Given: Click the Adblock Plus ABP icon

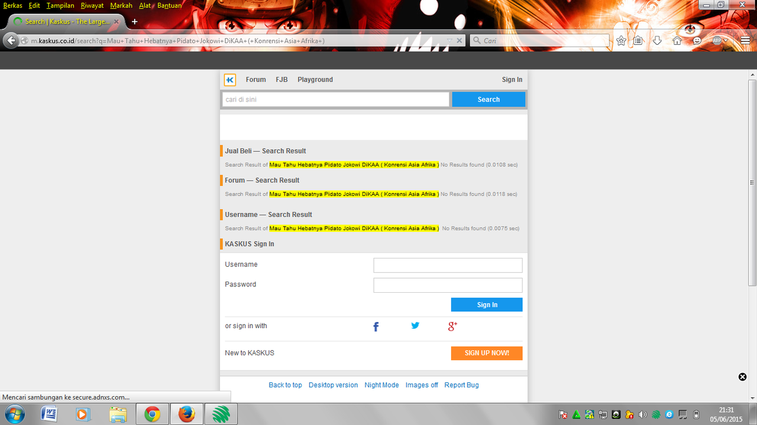Looking at the screenshot, I should [717, 41].
